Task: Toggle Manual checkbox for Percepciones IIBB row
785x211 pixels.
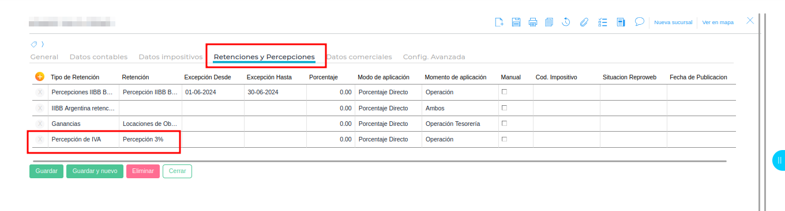Action: pos(504,91)
